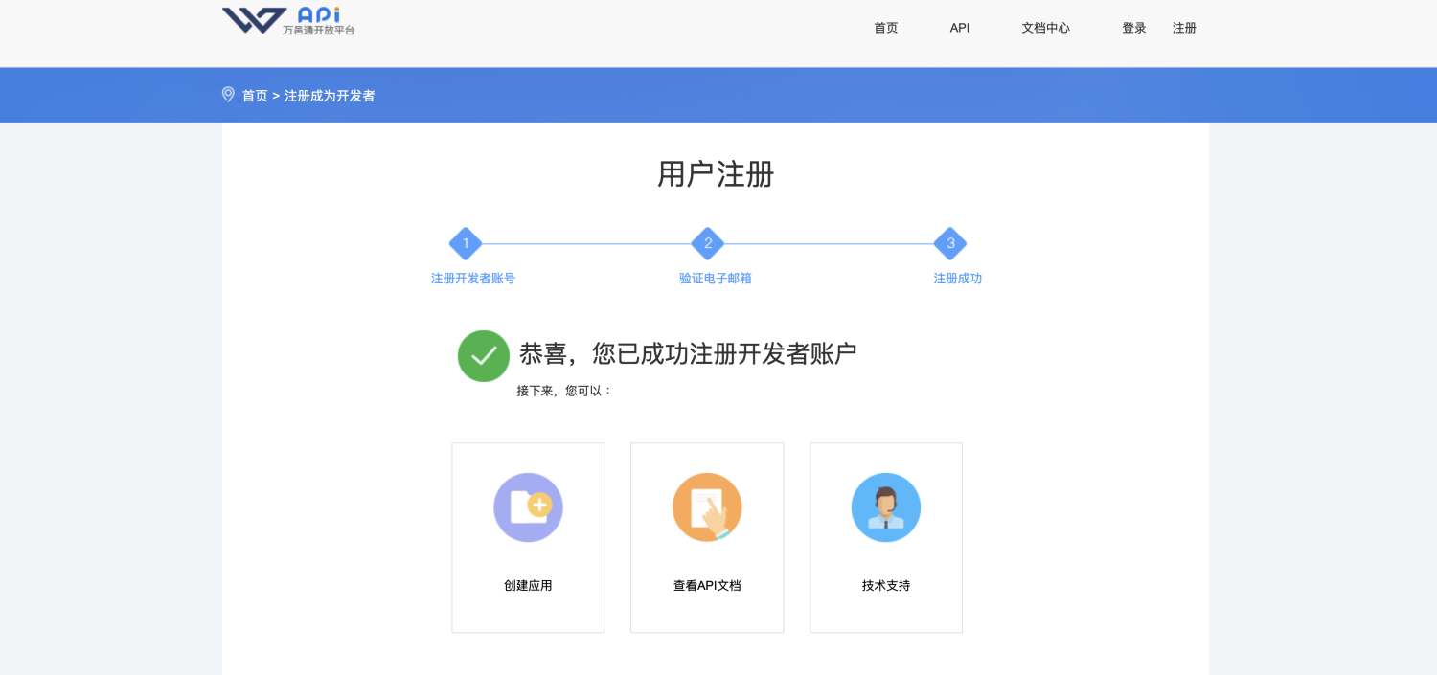Click the 注册 link in header
This screenshot has height=675, width=1437.
tap(1185, 28)
